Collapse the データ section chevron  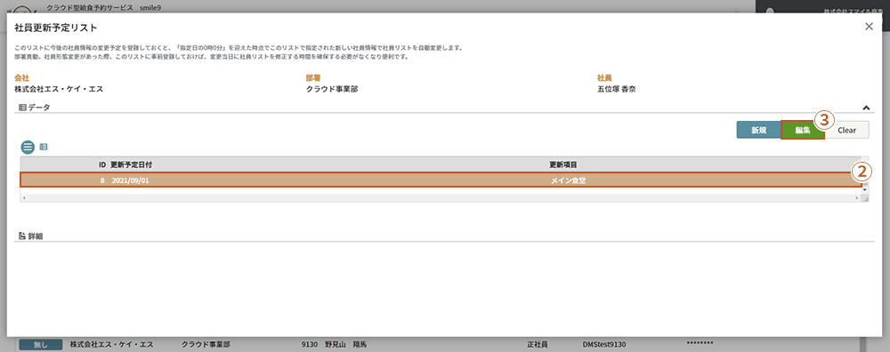pos(866,108)
